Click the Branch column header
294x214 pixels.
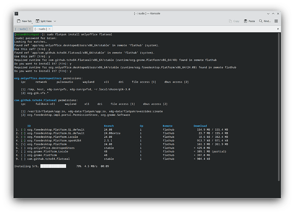point(109,126)
